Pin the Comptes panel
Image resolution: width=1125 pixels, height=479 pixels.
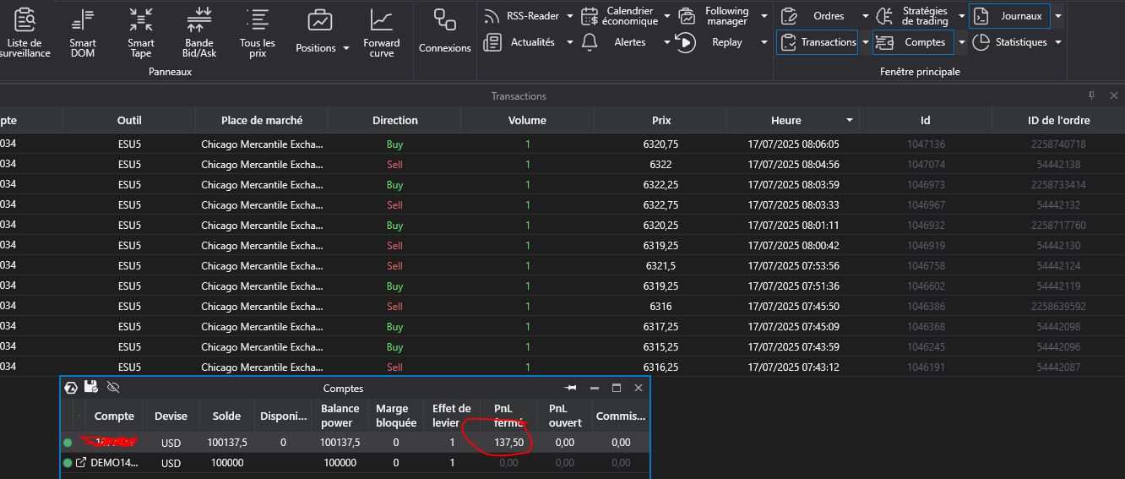pos(570,388)
